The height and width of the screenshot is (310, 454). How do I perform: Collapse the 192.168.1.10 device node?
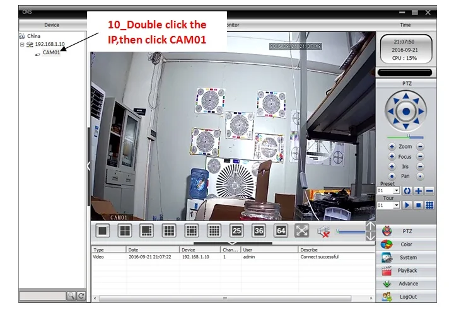coord(22,45)
